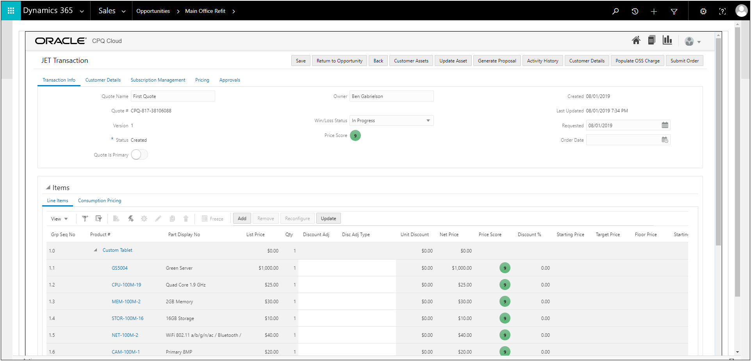Click the Help question mark icon
The width and height of the screenshot is (751, 361).
(723, 11)
